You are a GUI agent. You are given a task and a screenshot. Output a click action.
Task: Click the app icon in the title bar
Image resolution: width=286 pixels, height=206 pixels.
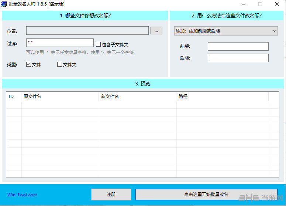click(x=4, y=4)
